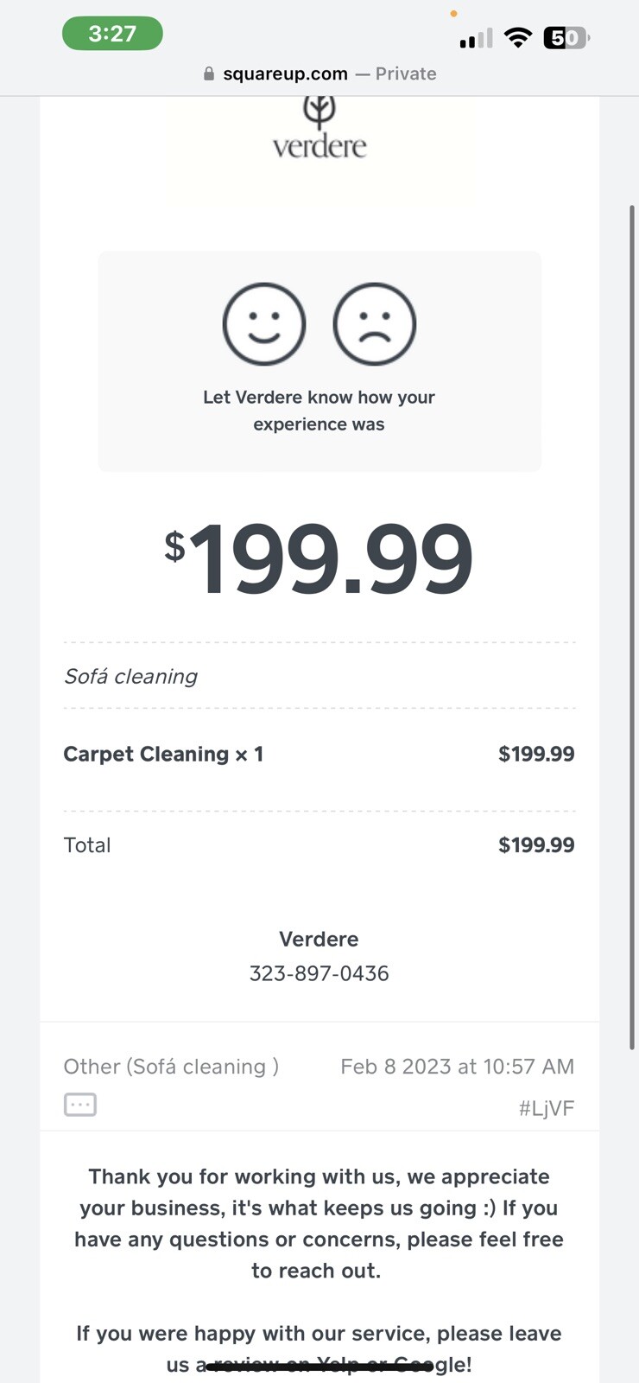
Task: Tap the battery level indicator
Action: coord(566,38)
